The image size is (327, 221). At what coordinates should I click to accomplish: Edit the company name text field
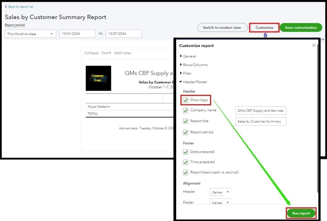pyautogui.click(x=261, y=110)
